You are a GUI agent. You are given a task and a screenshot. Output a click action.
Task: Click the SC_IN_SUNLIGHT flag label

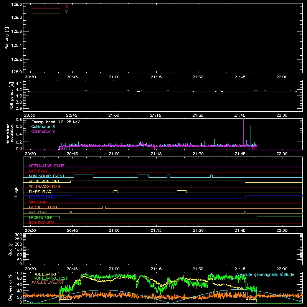pos(44,181)
